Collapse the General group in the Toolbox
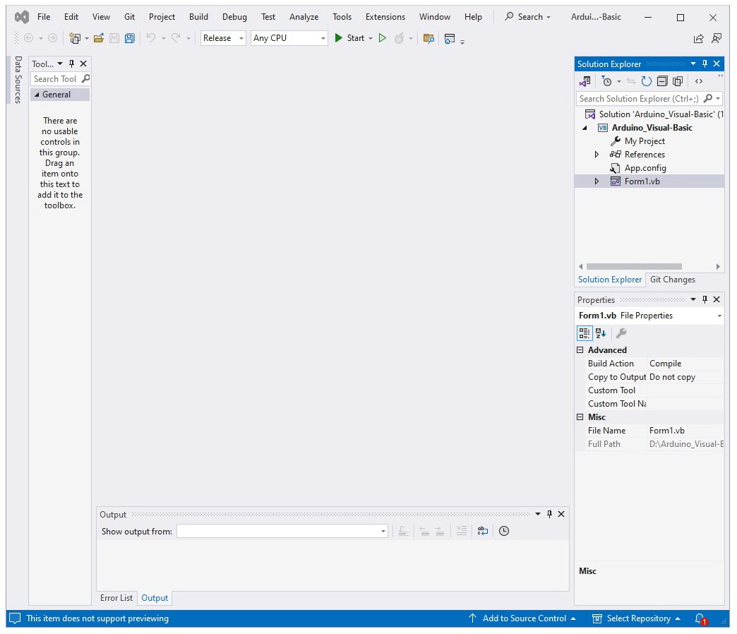The image size is (737, 634). pos(37,94)
